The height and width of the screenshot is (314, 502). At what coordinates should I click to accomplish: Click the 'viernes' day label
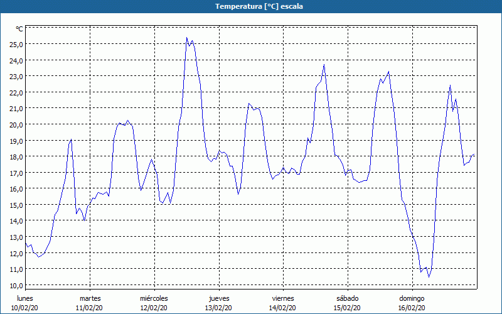(x=283, y=298)
